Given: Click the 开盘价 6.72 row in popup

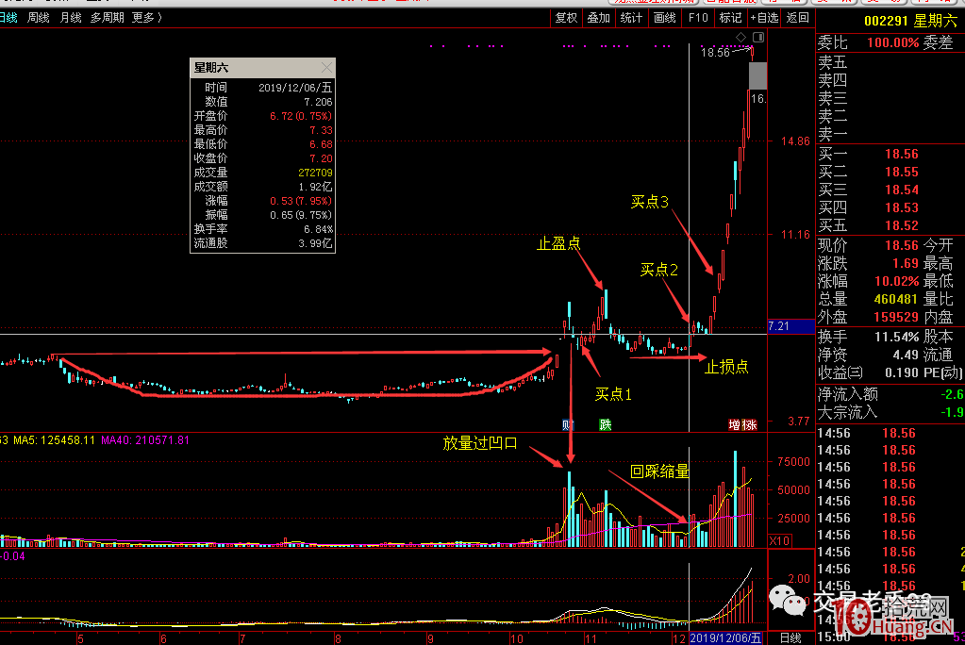Looking at the screenshot, I should coord(263,116).
